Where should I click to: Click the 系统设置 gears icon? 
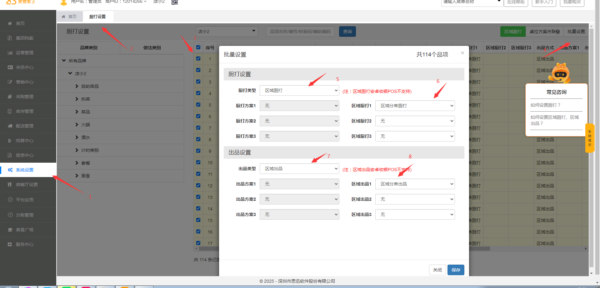(10, 170)
